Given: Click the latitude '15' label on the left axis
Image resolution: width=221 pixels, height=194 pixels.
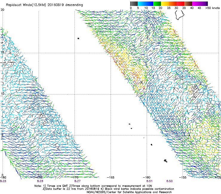Looking at the screenshot, I should pos(2,52).
